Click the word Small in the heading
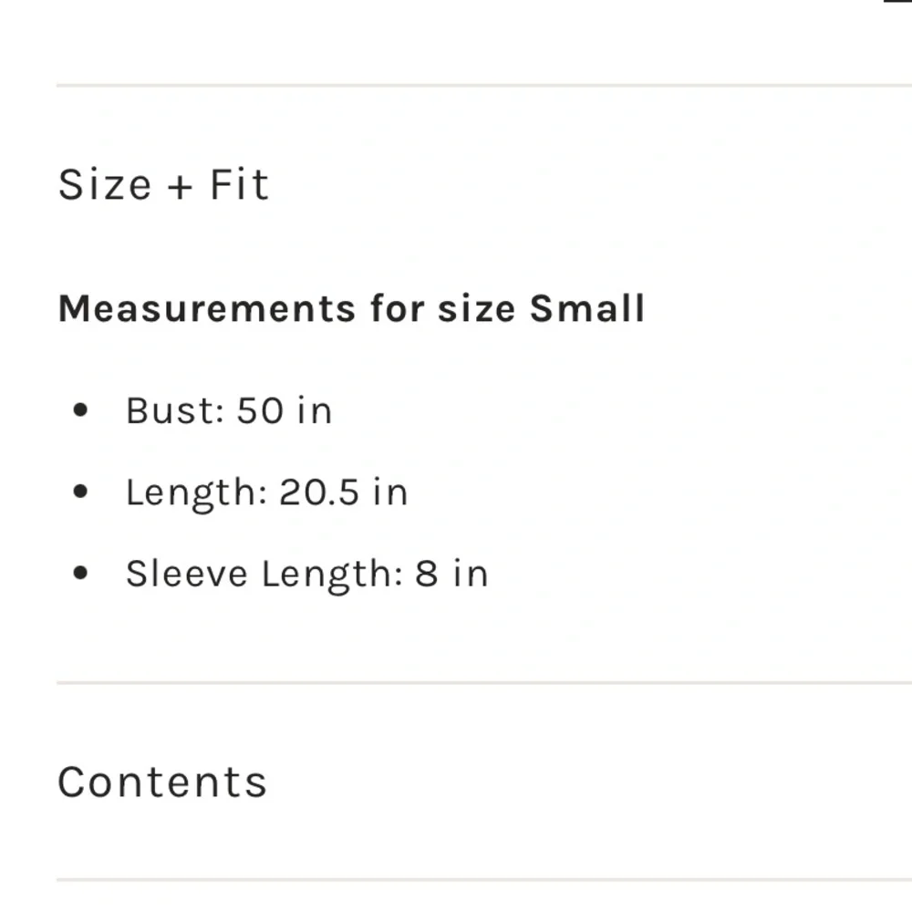 coord(587,308)
